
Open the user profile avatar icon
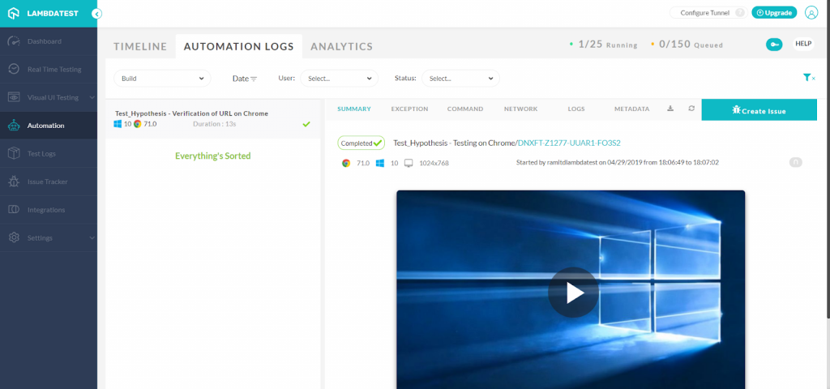(811, 12)
